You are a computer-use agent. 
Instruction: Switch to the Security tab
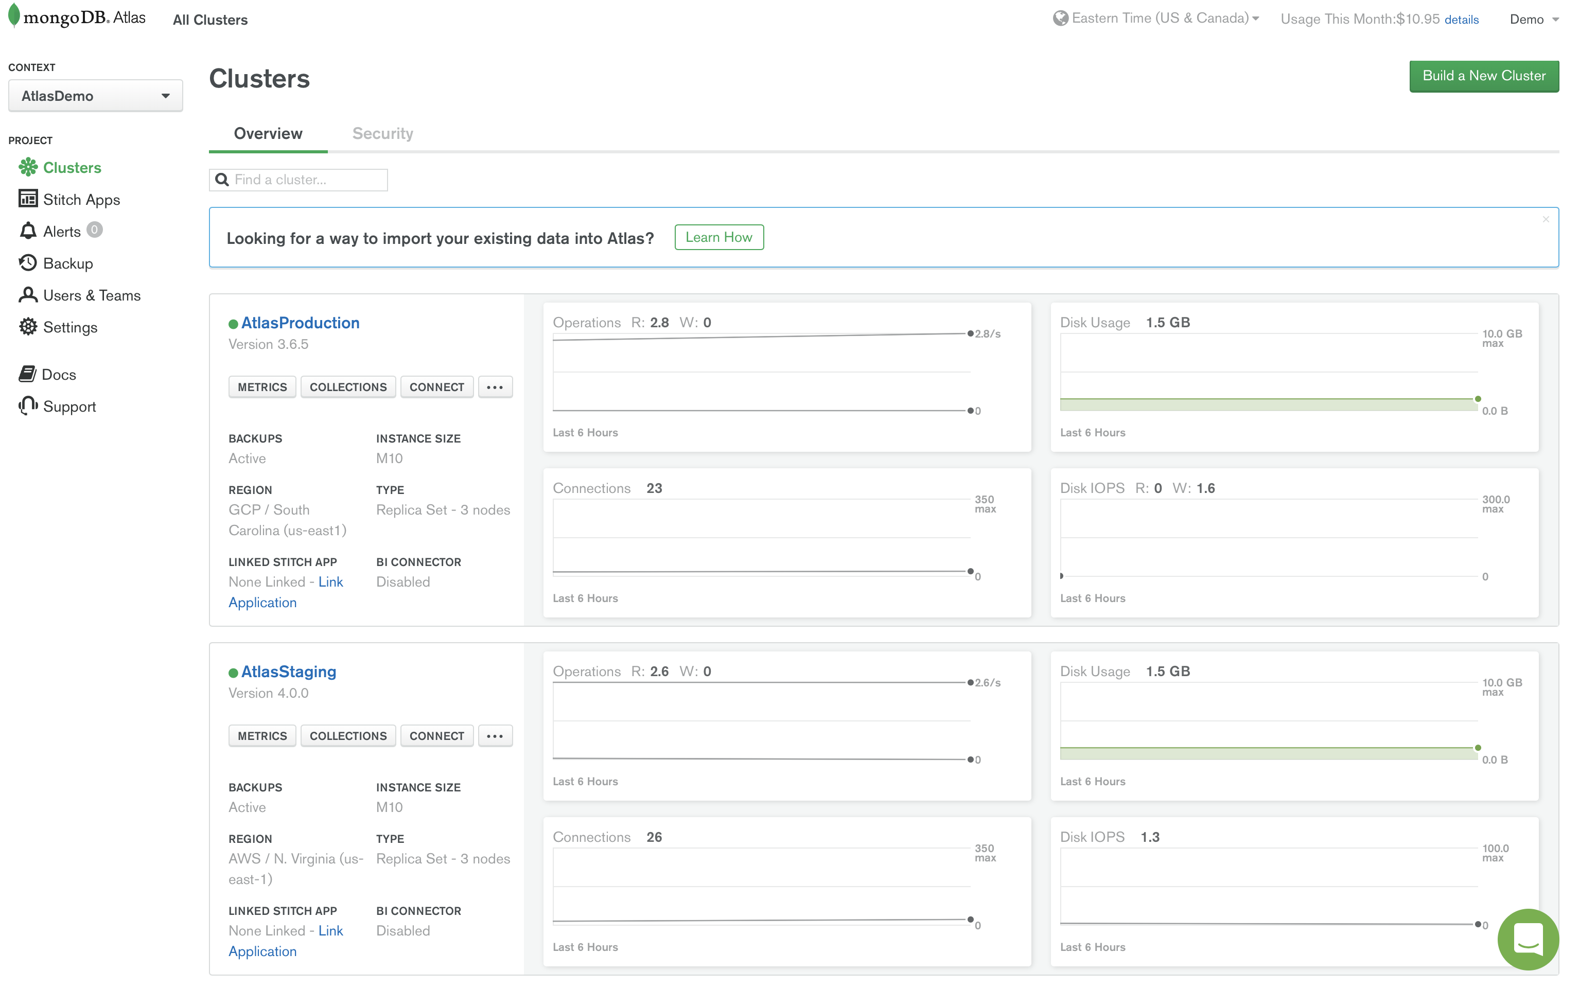[382, 133]
